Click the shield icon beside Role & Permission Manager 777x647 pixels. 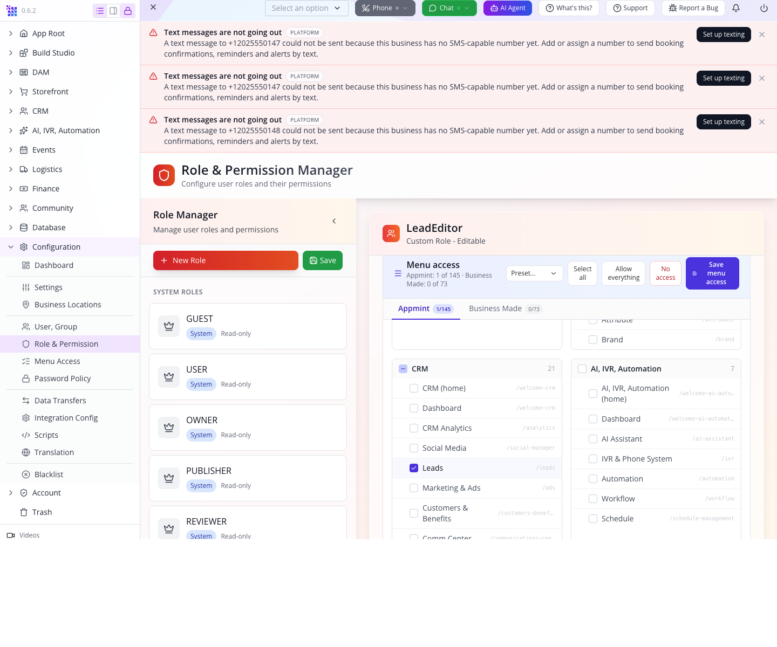(164, 175)
